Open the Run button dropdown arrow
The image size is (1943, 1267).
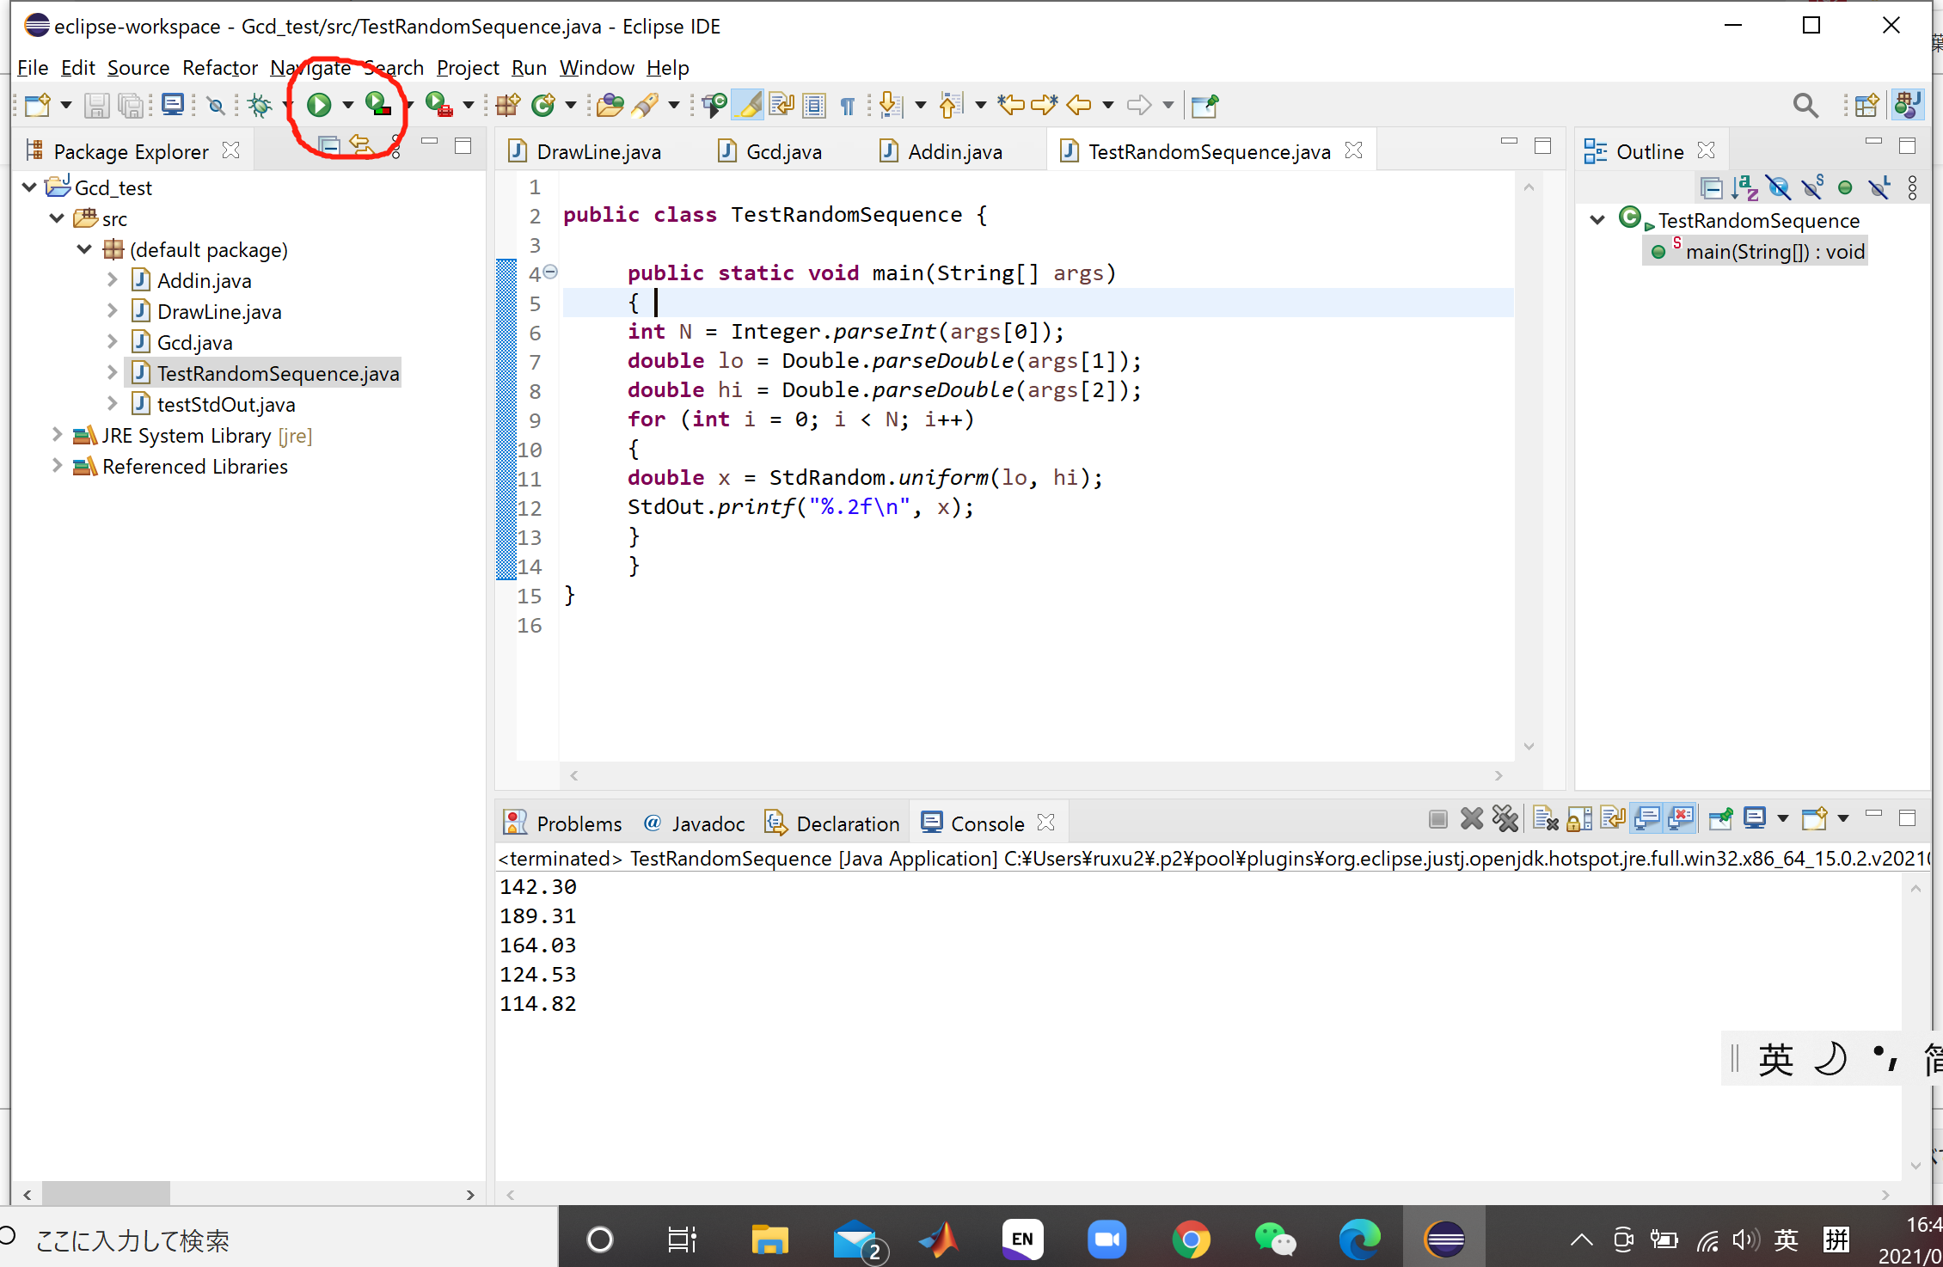[x=347, y=104]
